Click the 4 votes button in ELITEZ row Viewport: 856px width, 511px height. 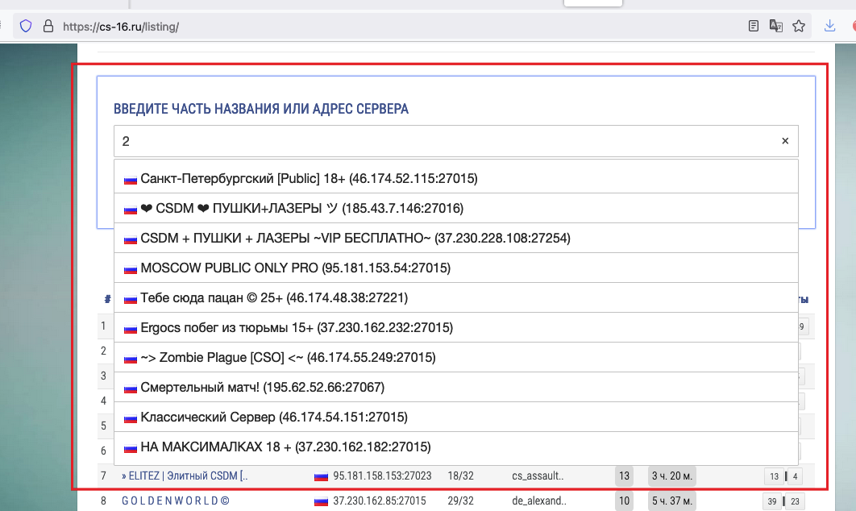click(x=795, y=476)
